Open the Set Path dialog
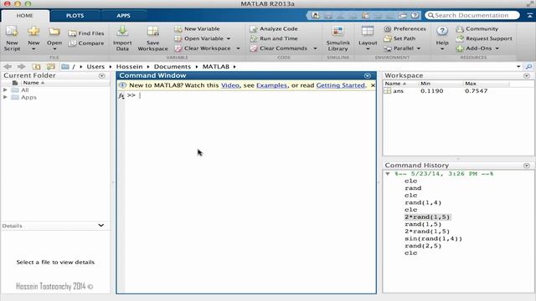The width and height of the screenshot is (536, 301). (x=399, y=38)
